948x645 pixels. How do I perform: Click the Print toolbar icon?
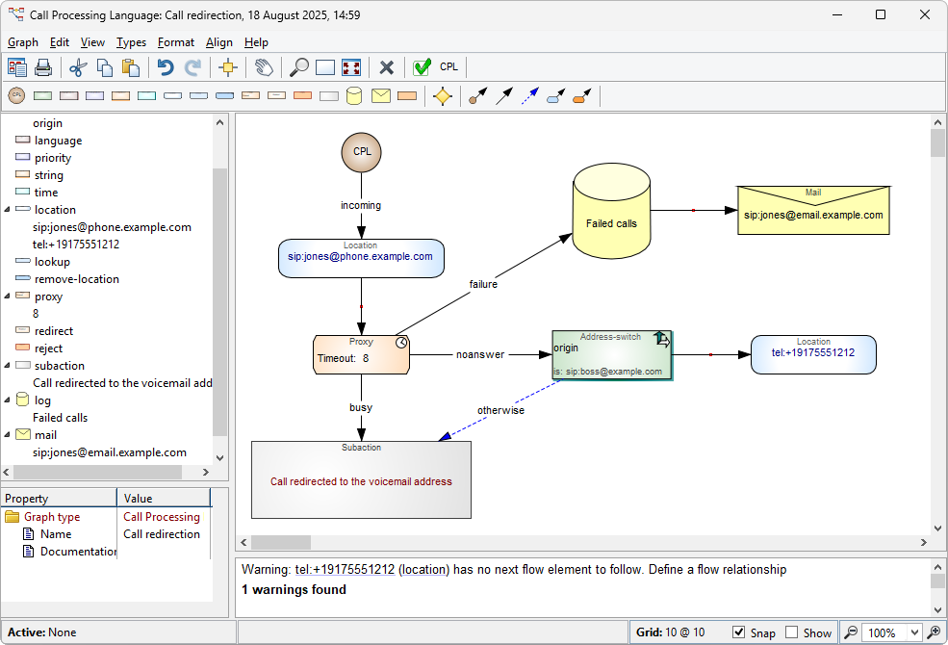[43, 67]
